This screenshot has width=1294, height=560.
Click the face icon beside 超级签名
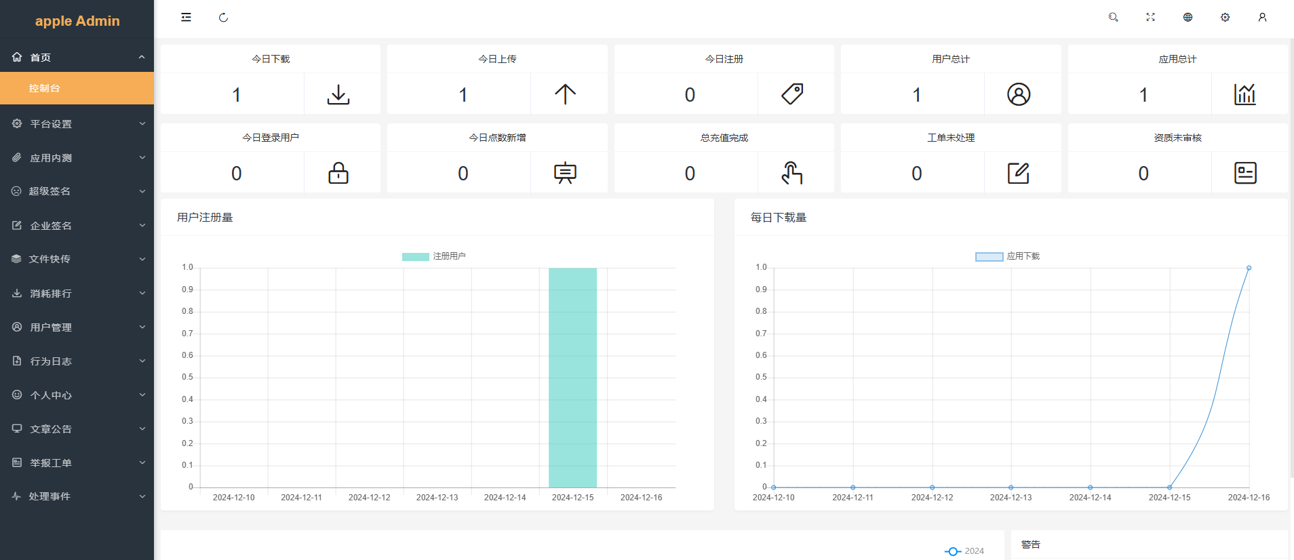coord(16,191)
